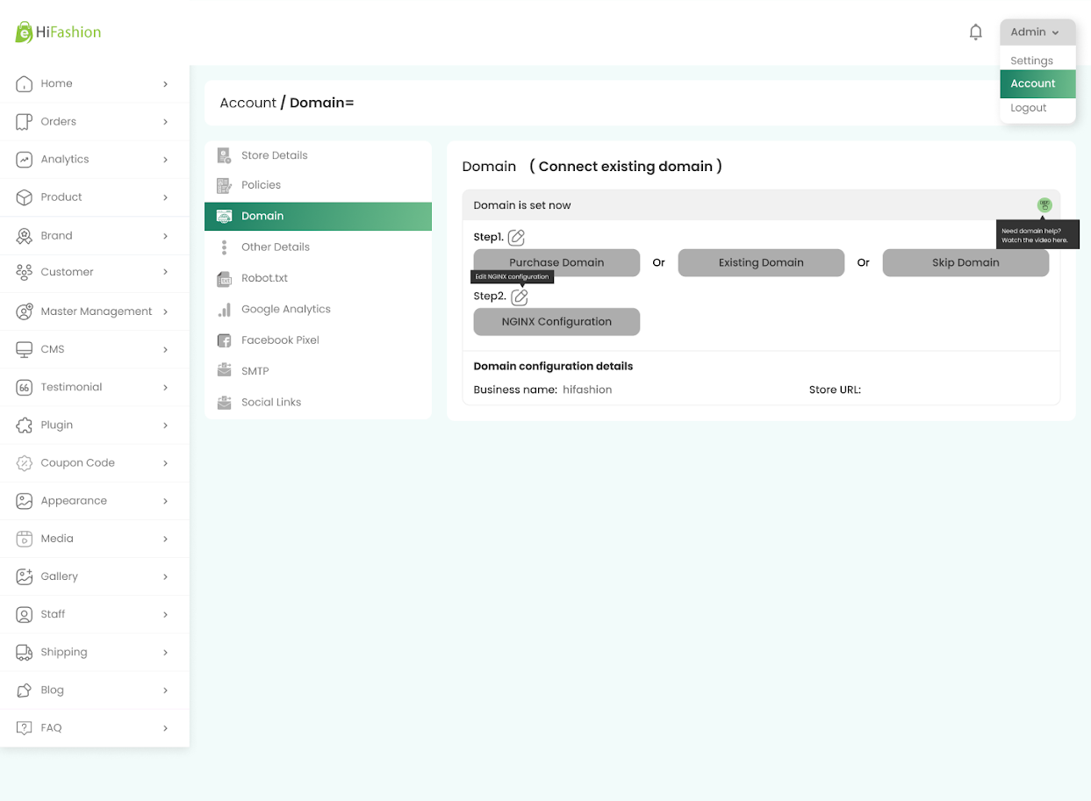1091x801 pixels.
Task: Expand the Product chevron
Action: (x=165, y=197)
